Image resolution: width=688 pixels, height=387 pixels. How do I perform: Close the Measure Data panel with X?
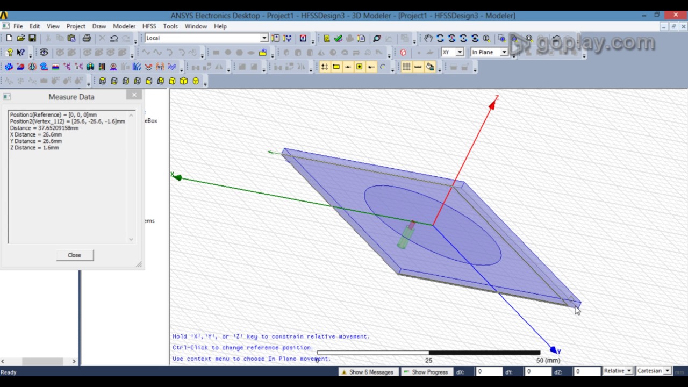134,95
